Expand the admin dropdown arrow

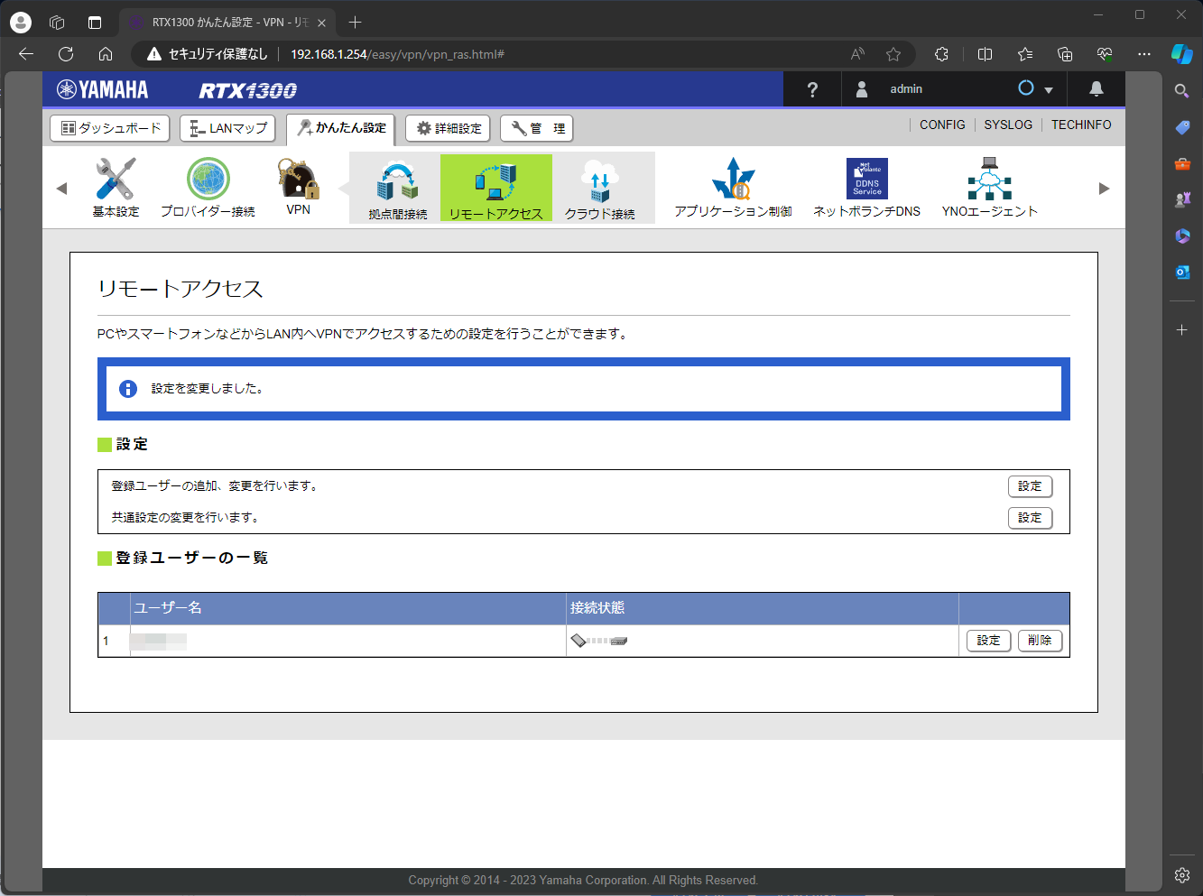1049,90
